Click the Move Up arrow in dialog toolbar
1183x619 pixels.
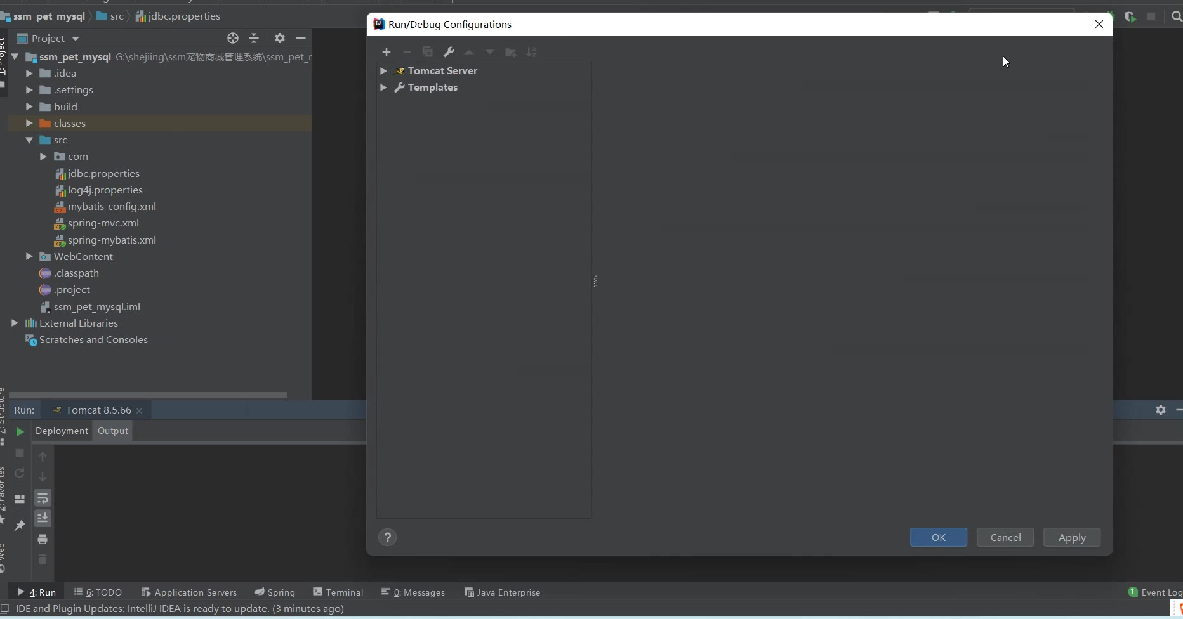(x=469, y=52)
